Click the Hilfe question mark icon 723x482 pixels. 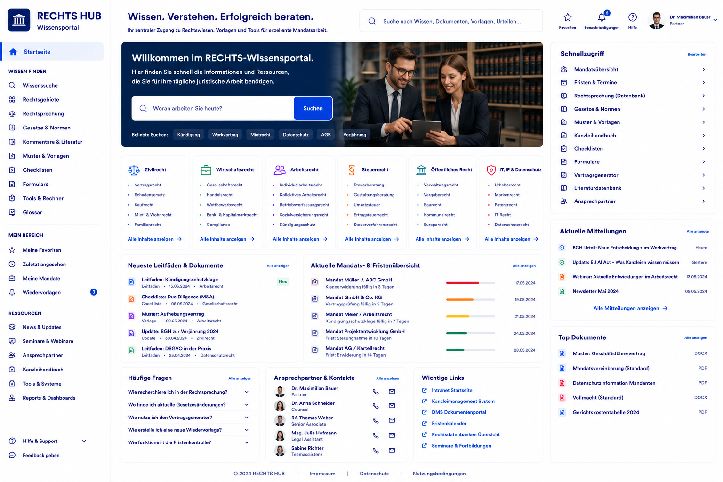[633, 17]
